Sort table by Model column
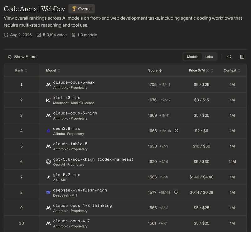 [x=53, y=70]
